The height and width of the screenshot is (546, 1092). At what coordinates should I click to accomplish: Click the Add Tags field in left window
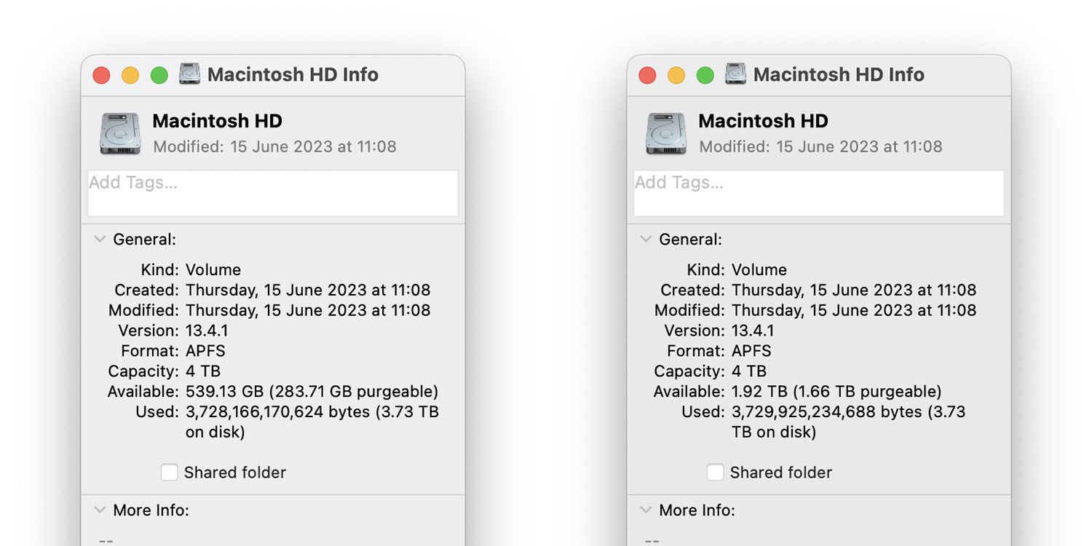[273, 193]
